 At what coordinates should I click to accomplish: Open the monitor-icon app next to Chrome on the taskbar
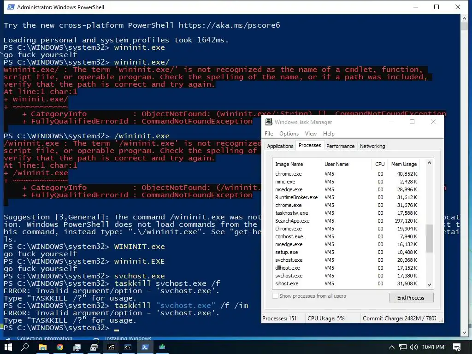77,347
